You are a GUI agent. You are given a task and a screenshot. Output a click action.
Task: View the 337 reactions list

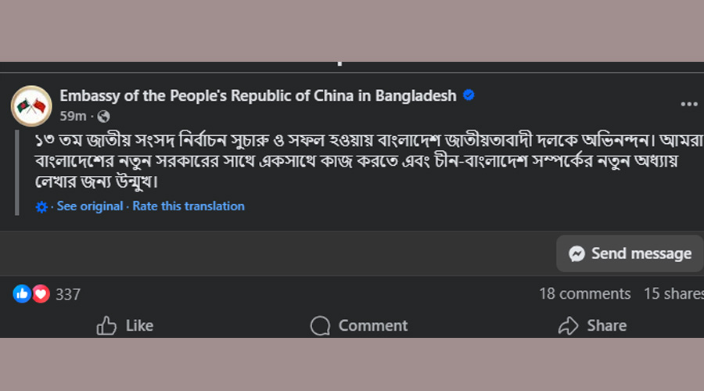tap(68, 295)
